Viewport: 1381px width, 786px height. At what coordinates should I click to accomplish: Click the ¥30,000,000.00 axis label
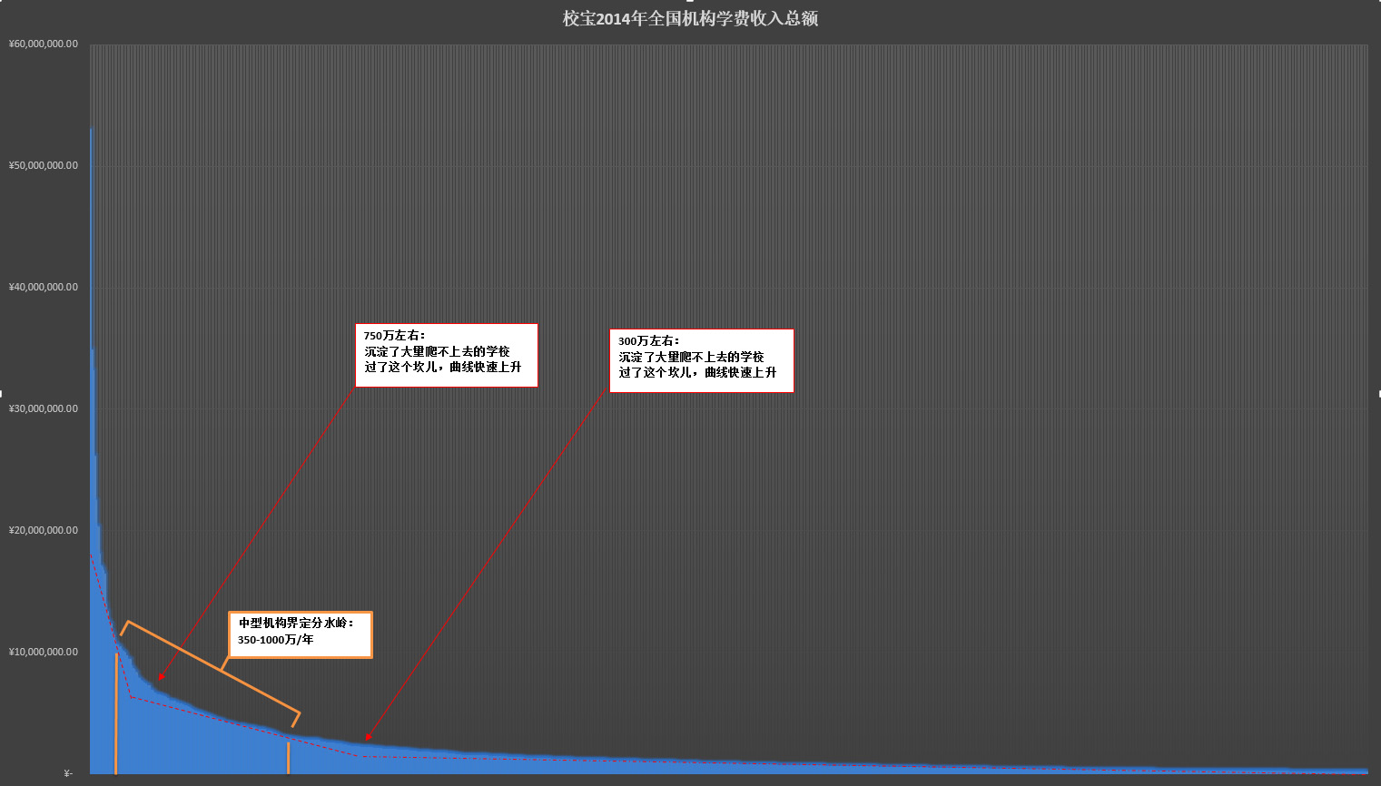coord(44,409)
